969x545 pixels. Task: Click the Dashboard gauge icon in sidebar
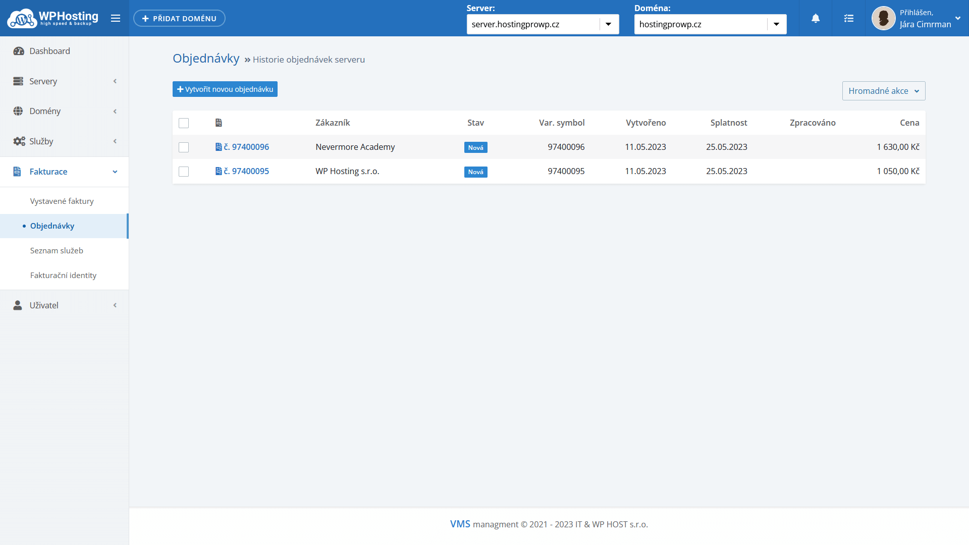[19, 51]
